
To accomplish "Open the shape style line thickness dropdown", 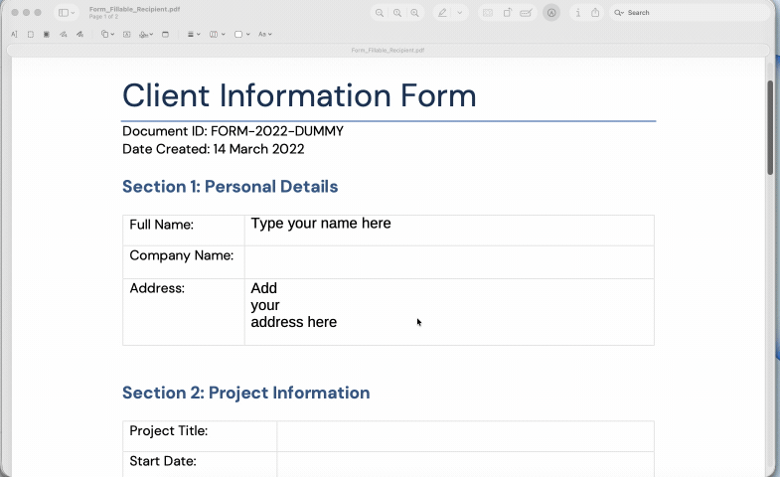I will pos(194,35).
